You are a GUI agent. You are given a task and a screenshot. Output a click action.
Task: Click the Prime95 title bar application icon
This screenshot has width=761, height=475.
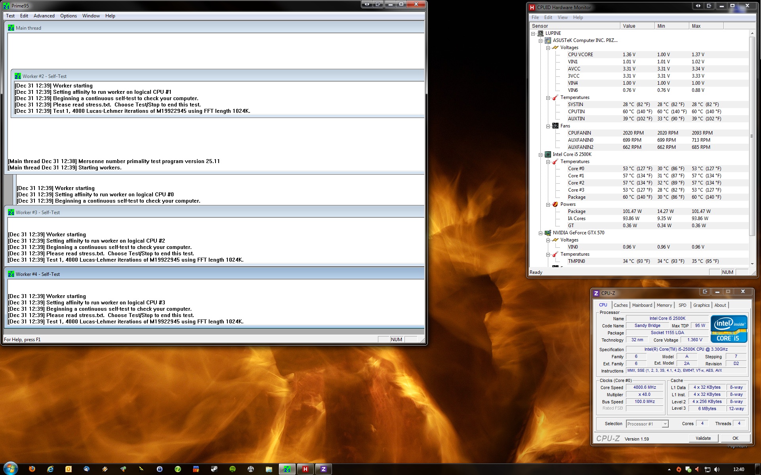(6, 6)
